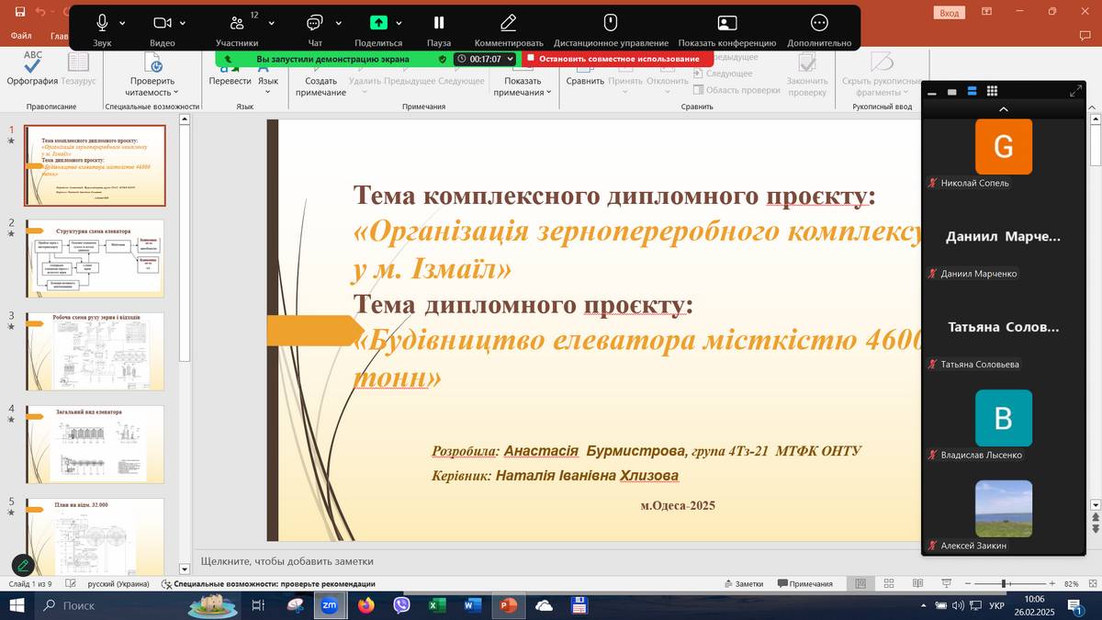Click русский (Украина) language indicator

click(118, 584)
